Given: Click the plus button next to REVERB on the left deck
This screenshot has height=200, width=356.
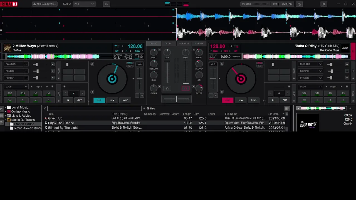Looking at the screenshot, I should pos(53,71).
